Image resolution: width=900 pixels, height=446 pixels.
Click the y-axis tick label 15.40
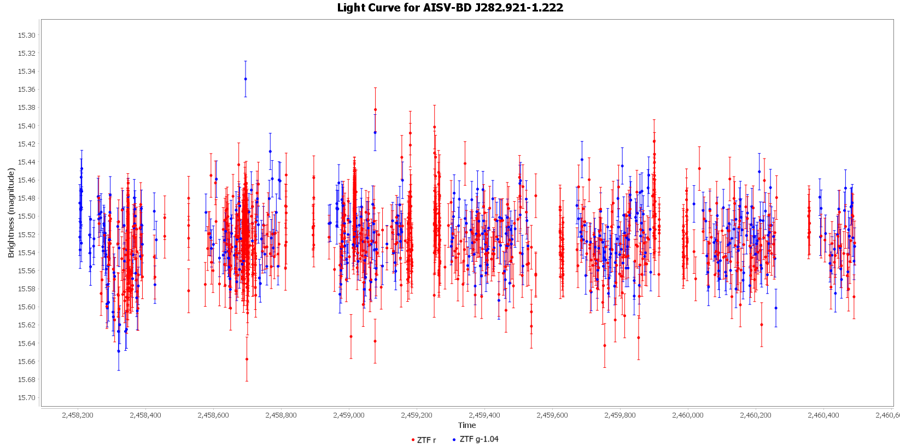[26, 126]
